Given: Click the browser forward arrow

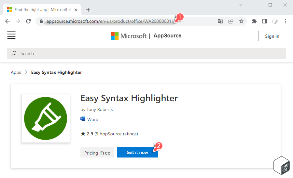Looking at the screenshot, I should tap(18, 21).
